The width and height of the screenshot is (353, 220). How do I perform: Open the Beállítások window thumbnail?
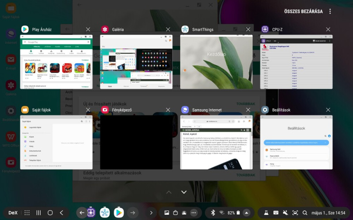296,142
